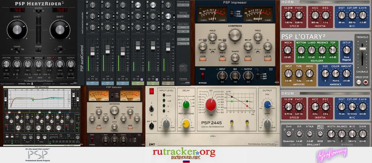Click the COMPRESS knob in PSP Impressor

[x=235, y=35]
